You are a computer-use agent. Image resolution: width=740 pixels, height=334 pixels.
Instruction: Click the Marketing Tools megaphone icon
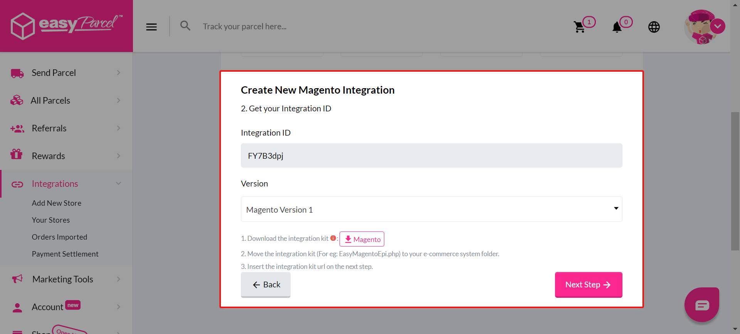[17, 279]
